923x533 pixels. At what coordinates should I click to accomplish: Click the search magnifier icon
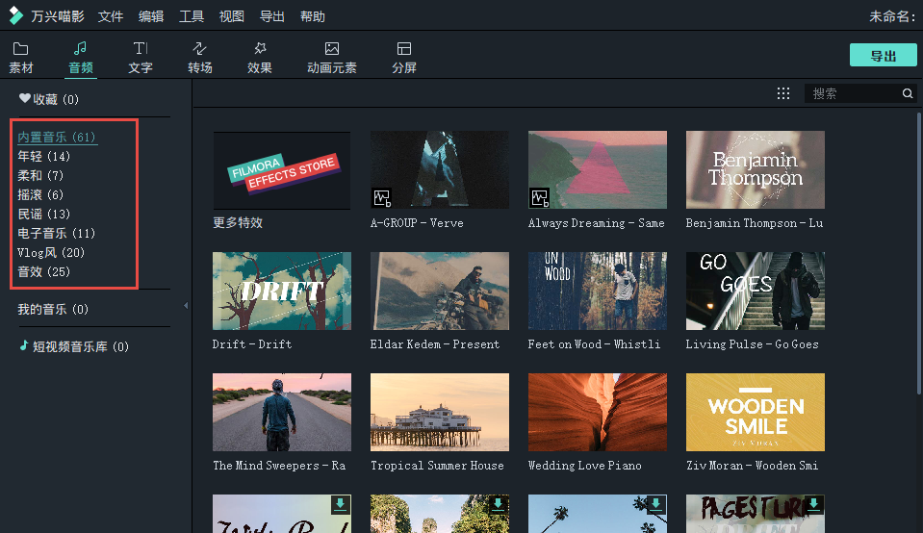[907, 93]
